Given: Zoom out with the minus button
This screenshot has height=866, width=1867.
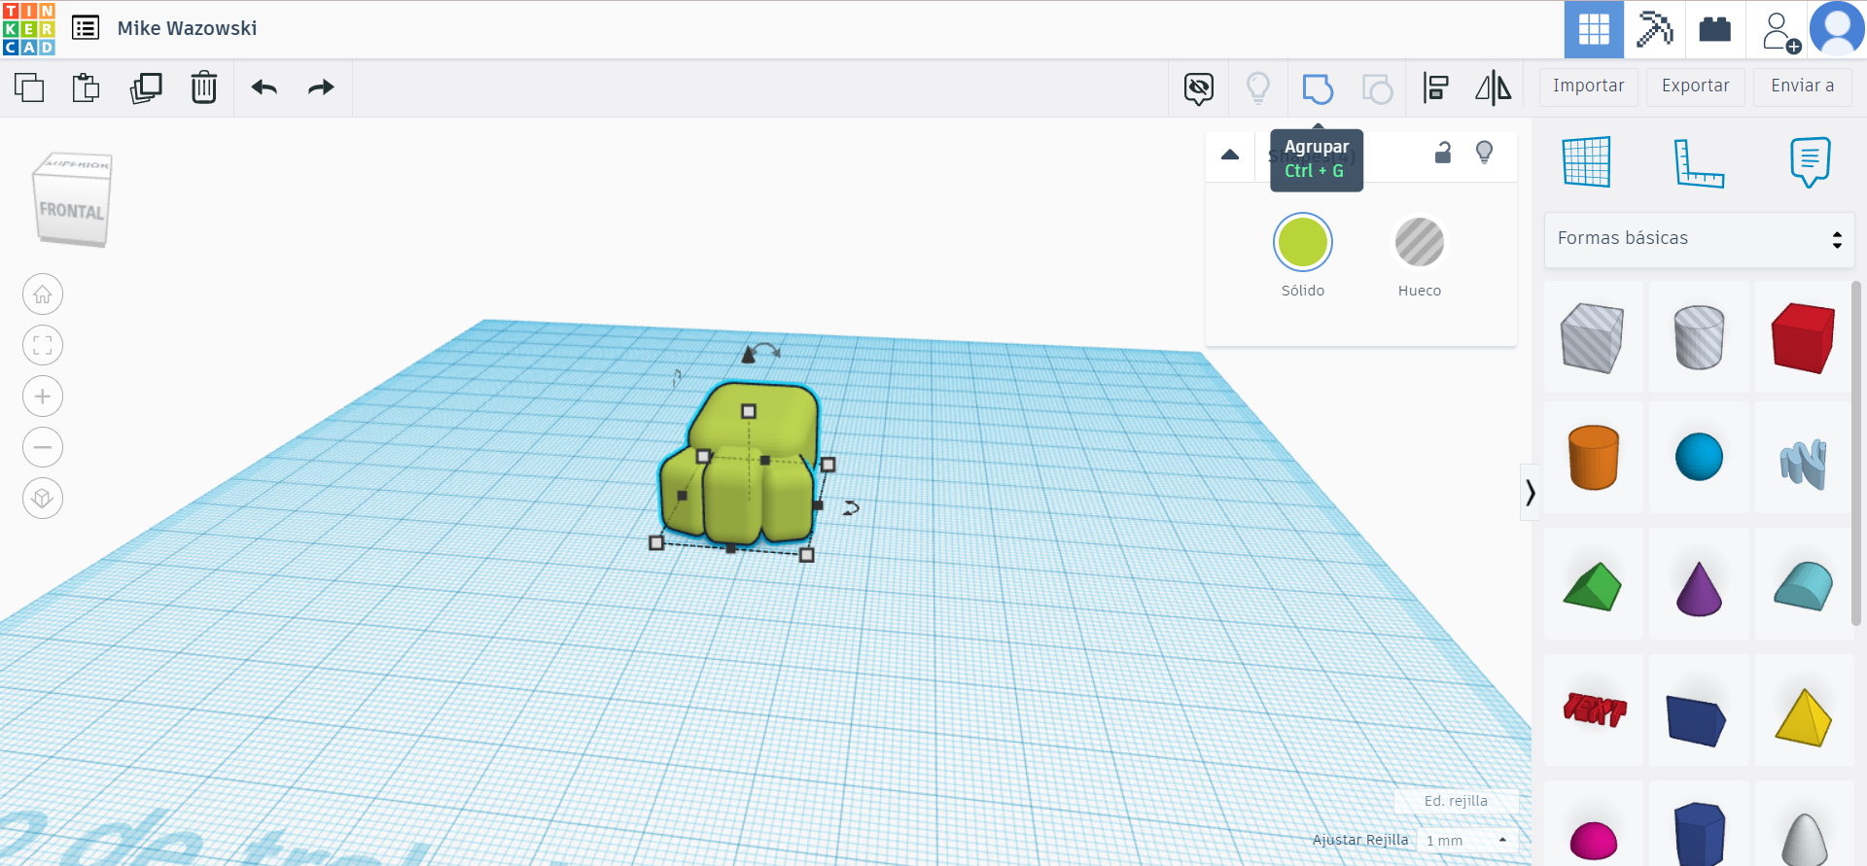Looking at the screenshot, I should point(43,447).
